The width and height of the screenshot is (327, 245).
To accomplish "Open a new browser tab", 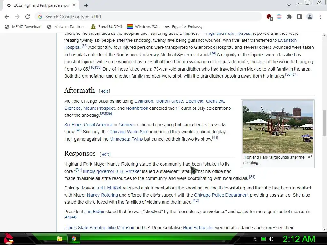I will (86, 5).
